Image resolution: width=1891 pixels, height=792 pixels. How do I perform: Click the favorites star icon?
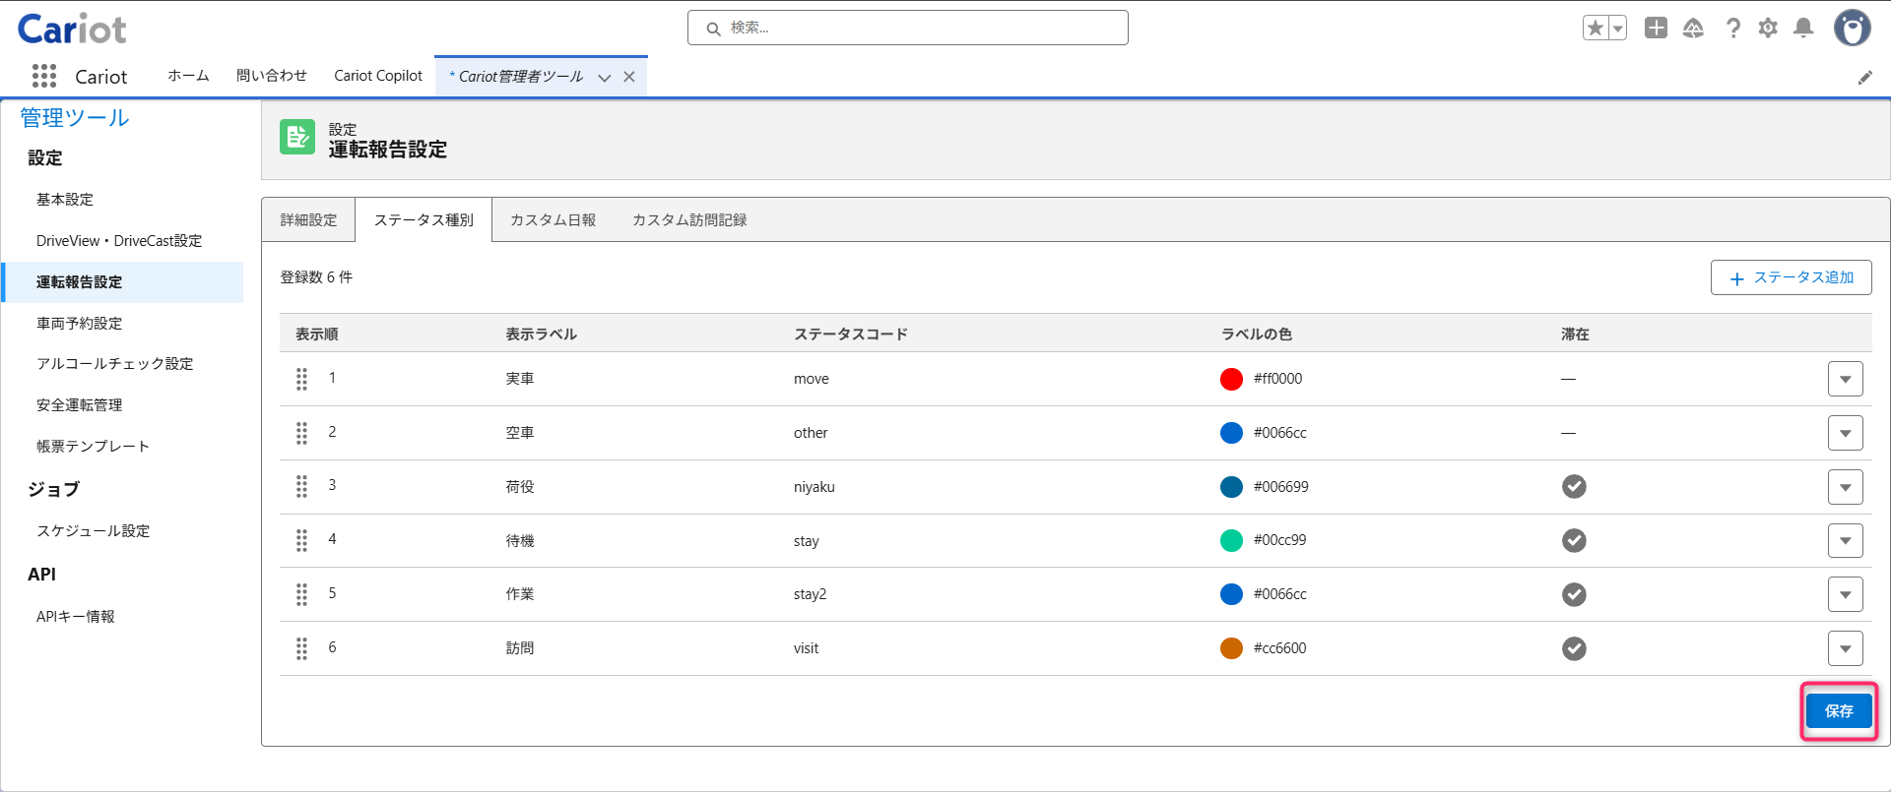point(1596,28)
